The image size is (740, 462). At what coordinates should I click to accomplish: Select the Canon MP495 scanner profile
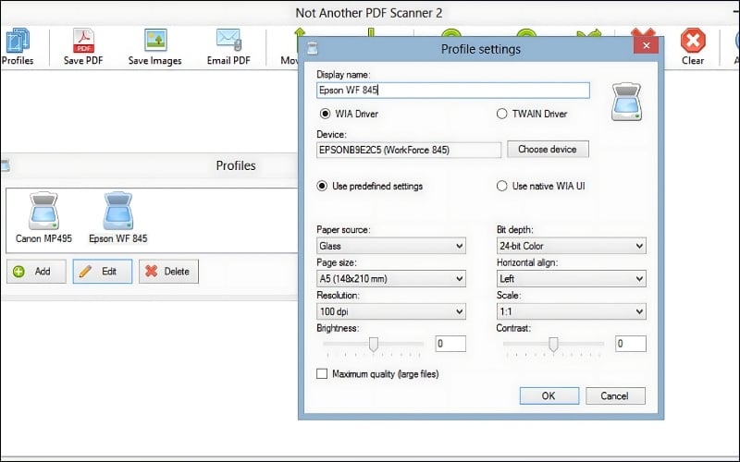43,218
